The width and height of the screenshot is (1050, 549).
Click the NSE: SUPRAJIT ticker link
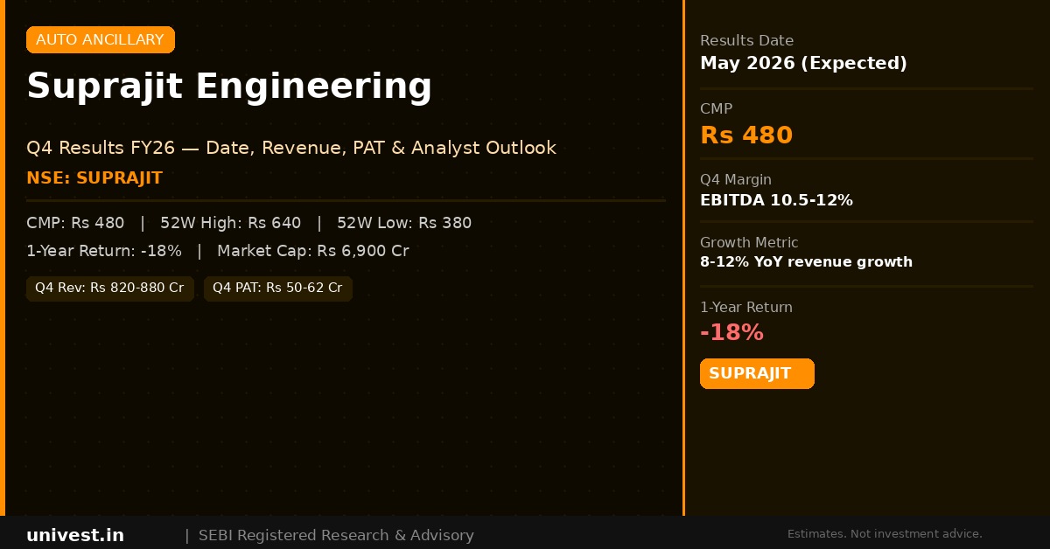[94, 177]
